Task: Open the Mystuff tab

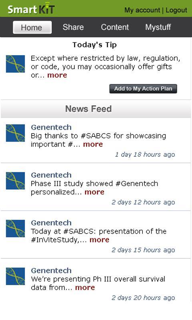Action: (x=158, y=27)
